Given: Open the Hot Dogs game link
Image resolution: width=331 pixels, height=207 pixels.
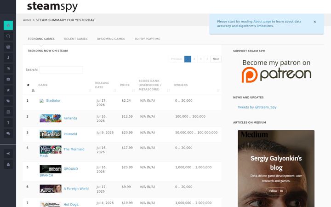Looking at the screenshot, I should coord(71,204).
